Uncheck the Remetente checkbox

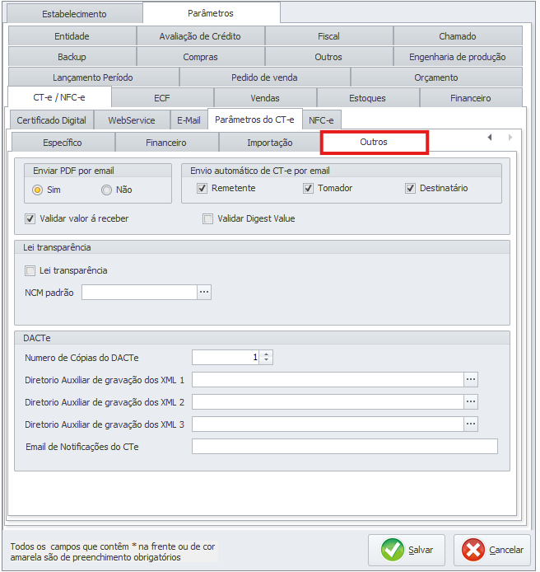click(202, 188)
